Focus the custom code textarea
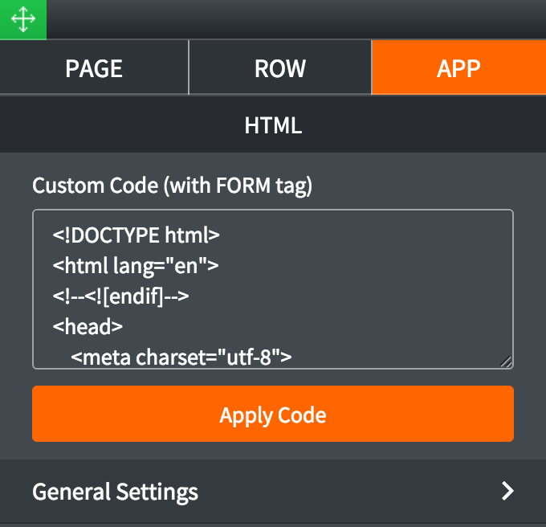 (x=273, y=289)
